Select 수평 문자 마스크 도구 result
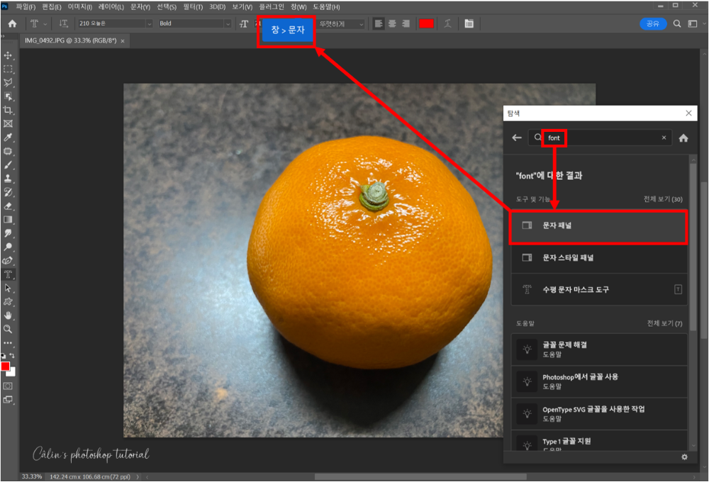The image size is (709, 482). (598, 289)
